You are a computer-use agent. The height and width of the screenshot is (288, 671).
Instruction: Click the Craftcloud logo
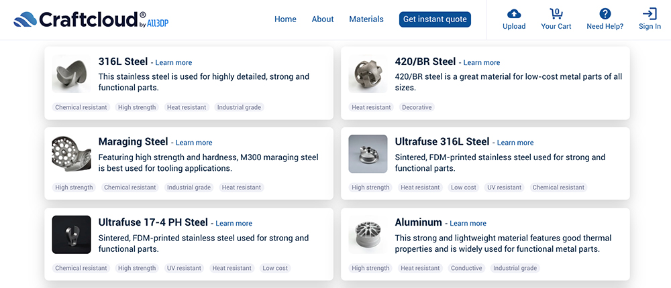(x=91, y=19)
